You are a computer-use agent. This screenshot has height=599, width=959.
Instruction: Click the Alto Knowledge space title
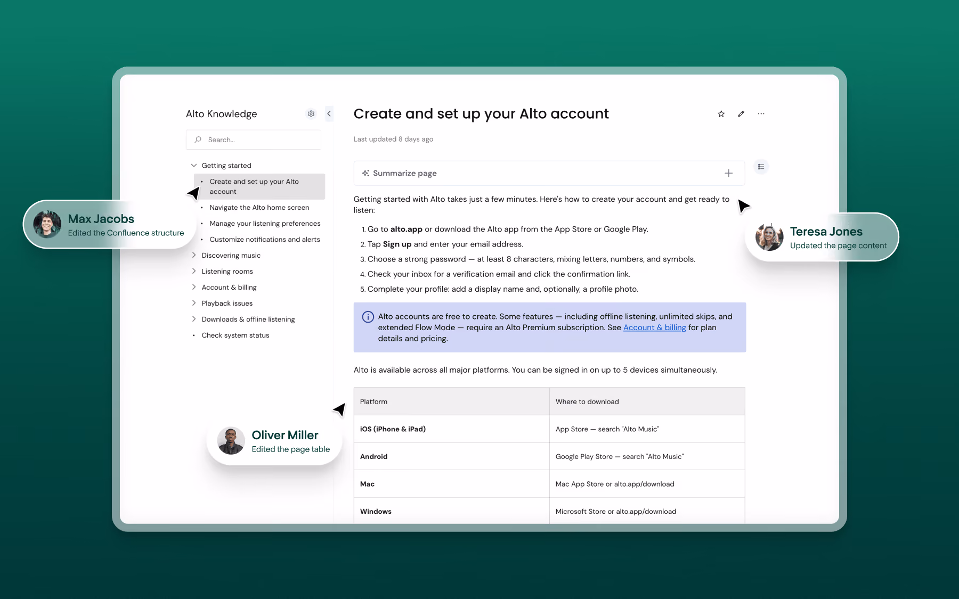pyautogui.click(x=222, y=114)
